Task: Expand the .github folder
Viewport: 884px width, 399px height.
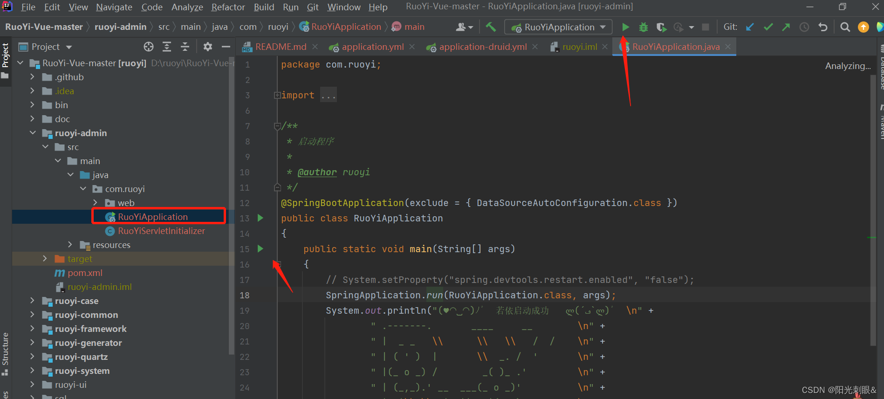Action: pyautogui.click(x=32, y=77)
